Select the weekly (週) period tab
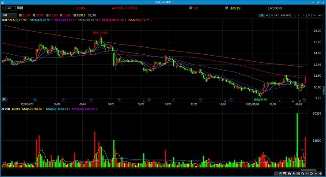 tap(267, 15)
